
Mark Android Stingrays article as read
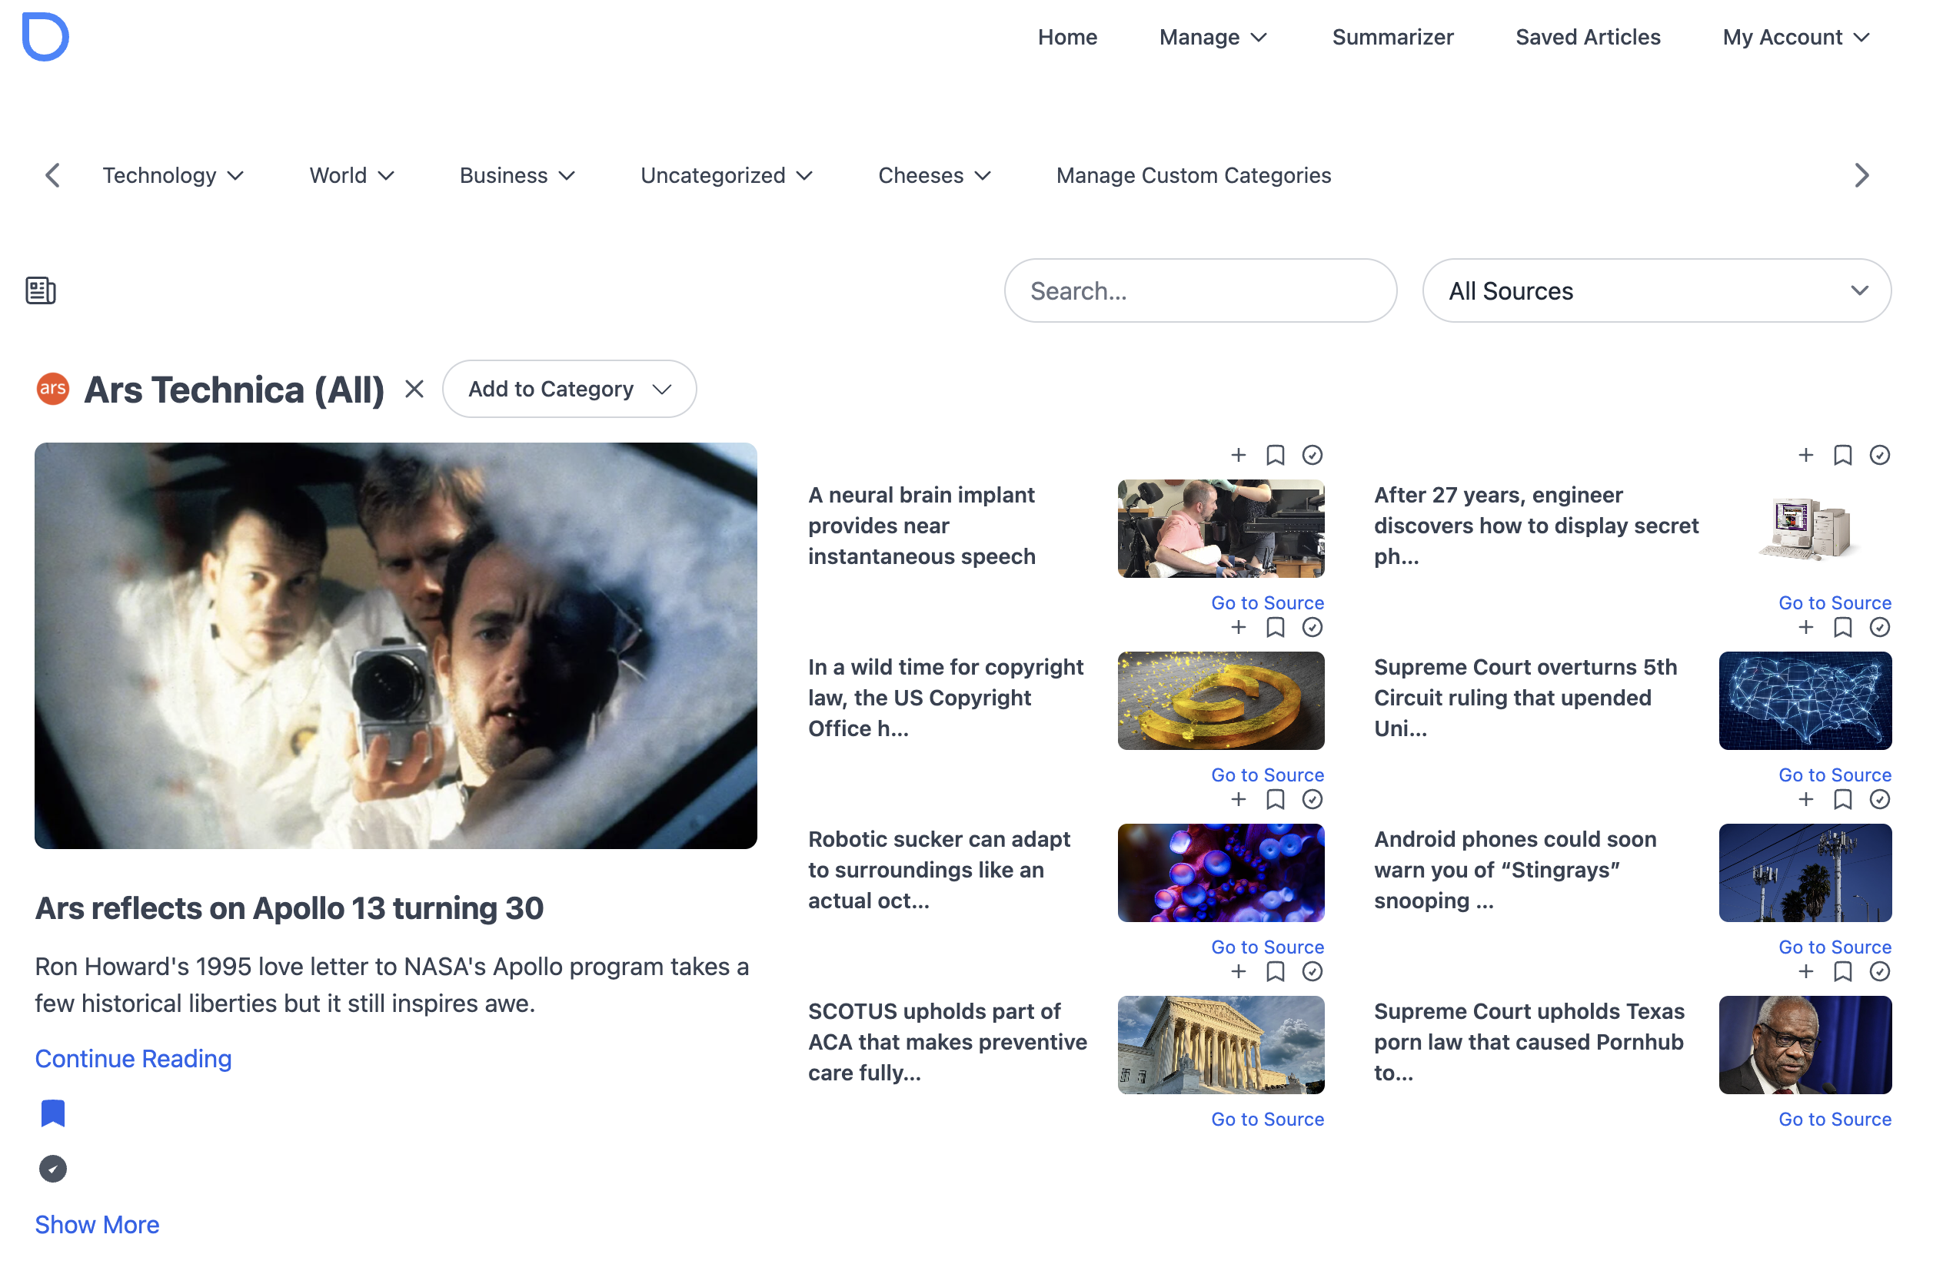point(1879,799)
